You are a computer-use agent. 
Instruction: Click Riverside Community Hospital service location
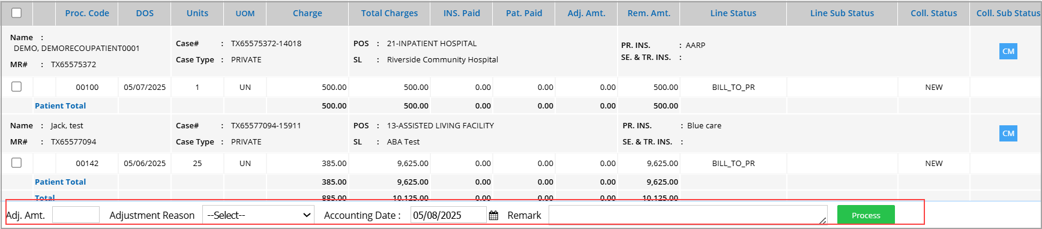click(x=442, y=59)
